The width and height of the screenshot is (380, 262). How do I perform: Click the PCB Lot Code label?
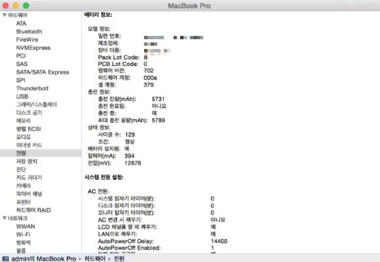coord(118,64)
